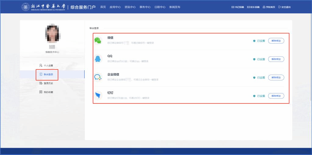The width and height of the screenshot is (312, 155).
Task: Go to 首页 in top navigation
Action: 103,7
